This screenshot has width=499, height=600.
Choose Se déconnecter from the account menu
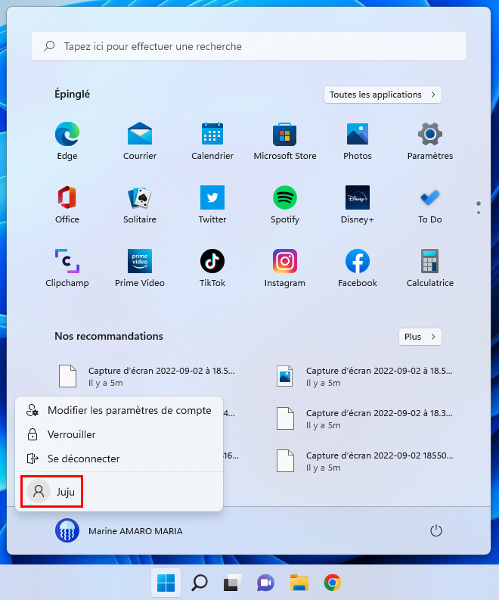(119, 459)
